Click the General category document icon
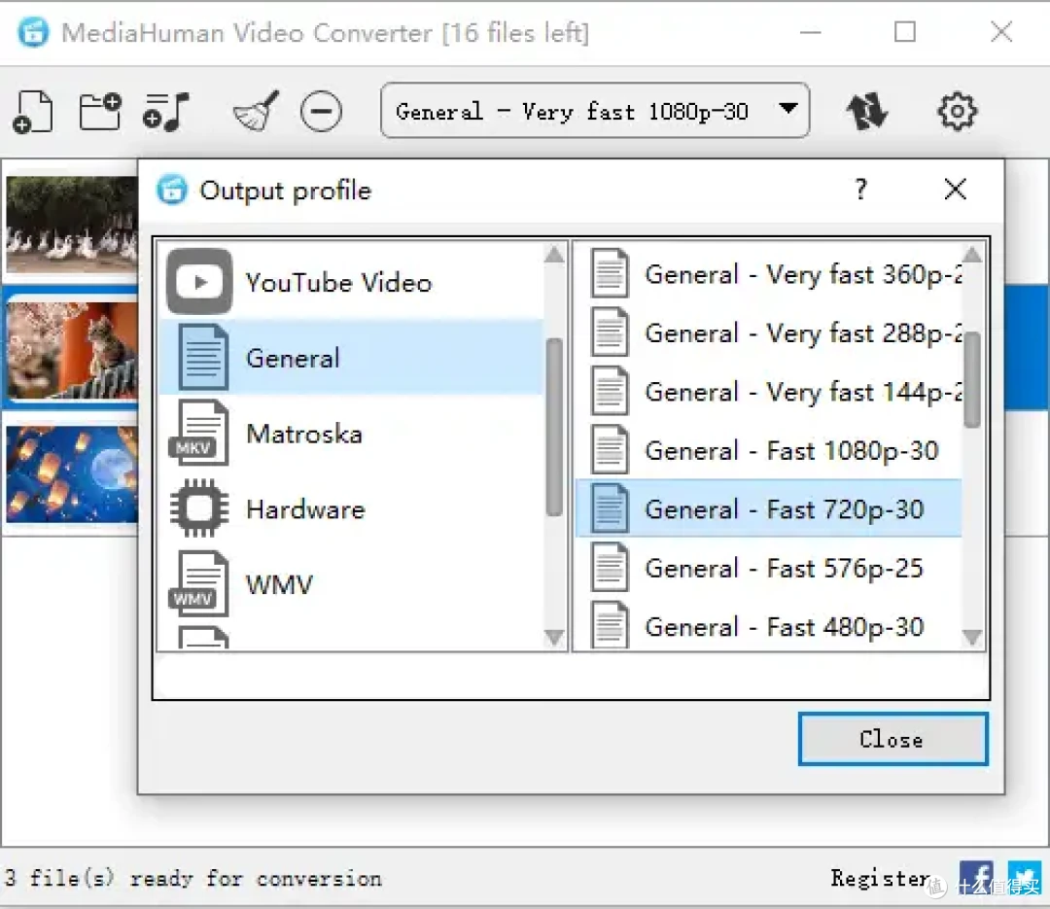Screen dimensions: 1050x909 click(203, 358)
